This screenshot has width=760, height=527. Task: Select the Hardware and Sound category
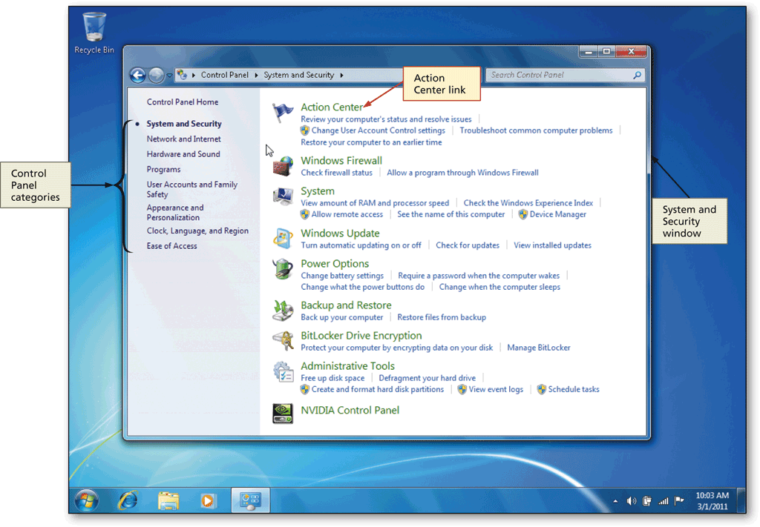183,154
